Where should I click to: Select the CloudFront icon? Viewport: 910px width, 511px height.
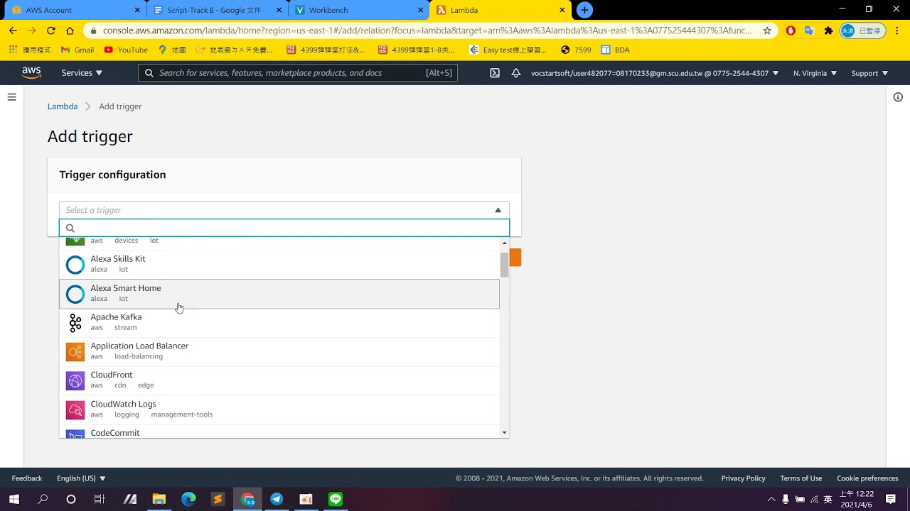[75, 381]
